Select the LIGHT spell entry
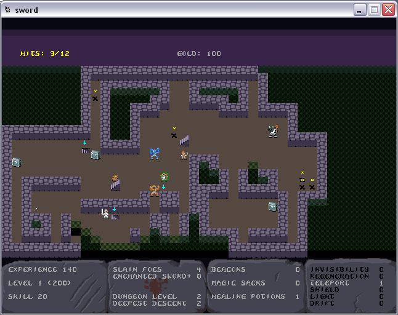The width and height of the screenshot is (398, 315). click(346, 297)
